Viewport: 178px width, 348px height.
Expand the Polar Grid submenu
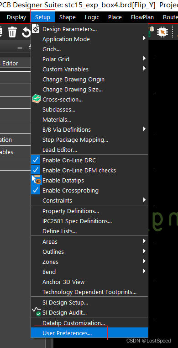click(x=89, y=59)
